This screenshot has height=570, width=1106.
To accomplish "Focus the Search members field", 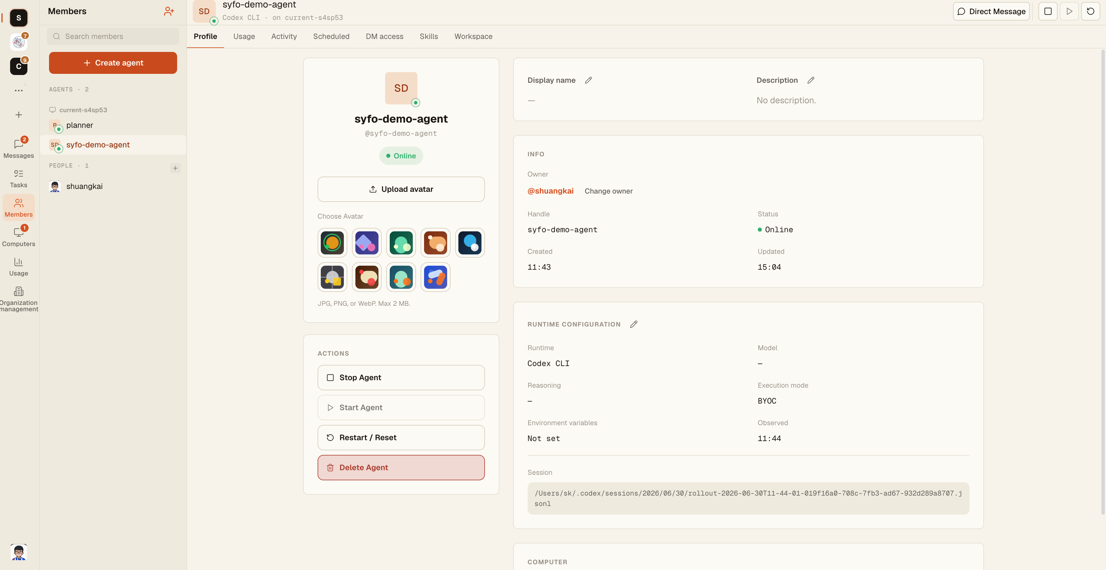I will [x=113, y=36].
